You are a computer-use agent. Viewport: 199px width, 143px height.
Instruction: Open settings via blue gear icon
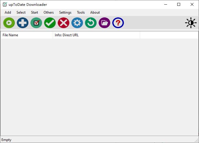pyautogui.click(x=77, y=23)
